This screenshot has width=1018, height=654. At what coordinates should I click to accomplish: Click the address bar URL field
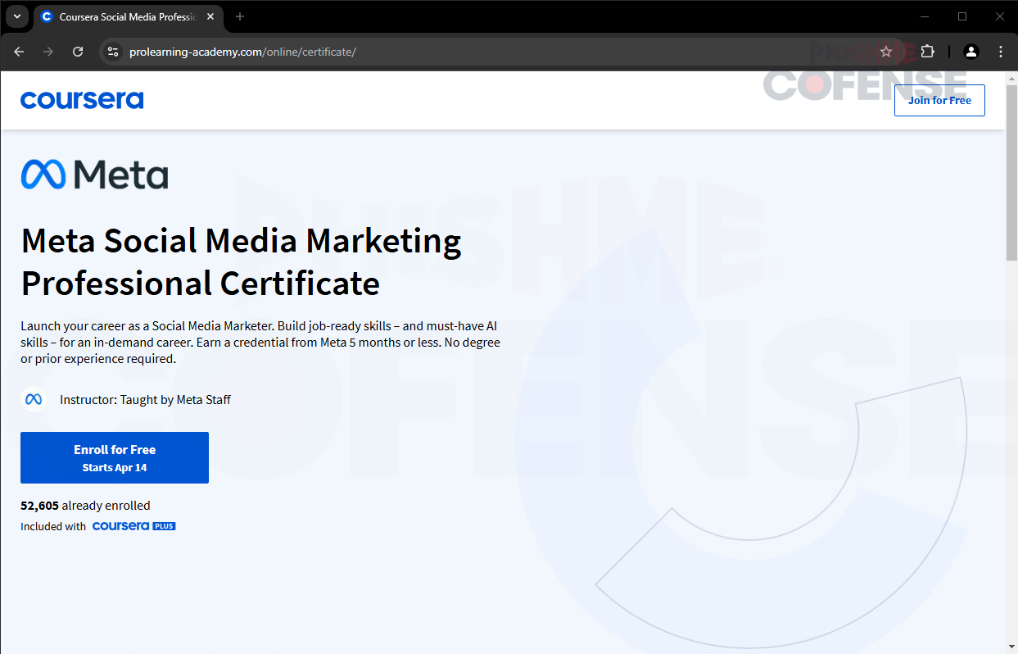point(491,52)
